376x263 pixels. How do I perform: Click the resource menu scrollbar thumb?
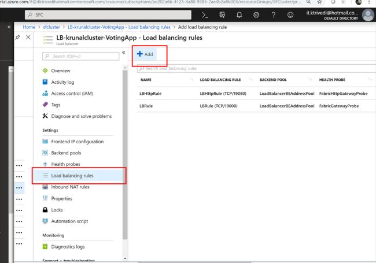[125, 154]
